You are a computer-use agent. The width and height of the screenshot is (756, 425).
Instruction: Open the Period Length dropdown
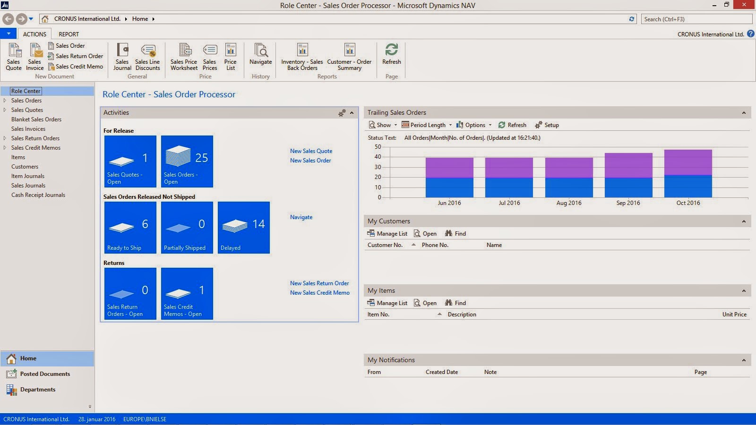point(427,125)
